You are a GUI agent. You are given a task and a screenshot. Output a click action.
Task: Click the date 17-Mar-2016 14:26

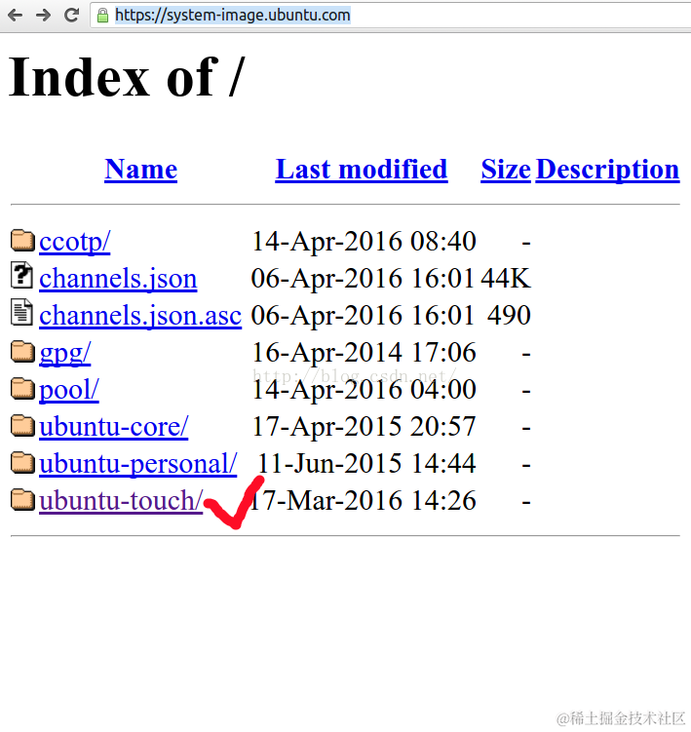365,501
